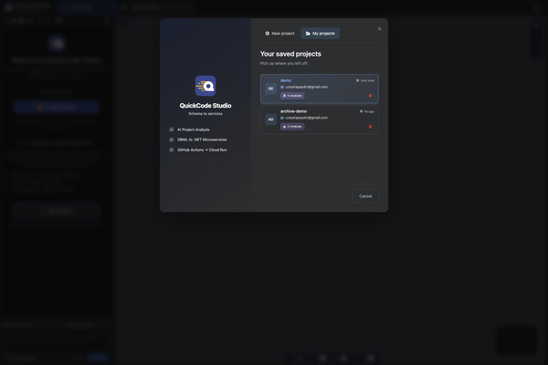Click the email address in demo row
This screenshot has width=548, height=365.
click(x=307, y=87)
